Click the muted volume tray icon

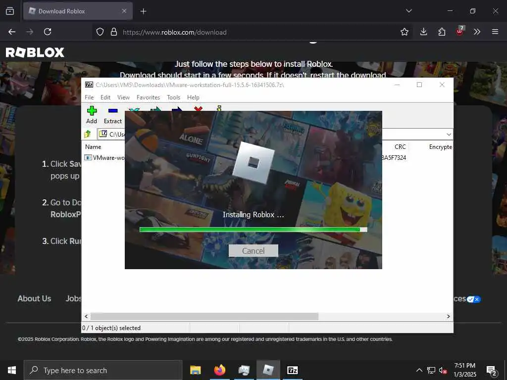point(443,370)
